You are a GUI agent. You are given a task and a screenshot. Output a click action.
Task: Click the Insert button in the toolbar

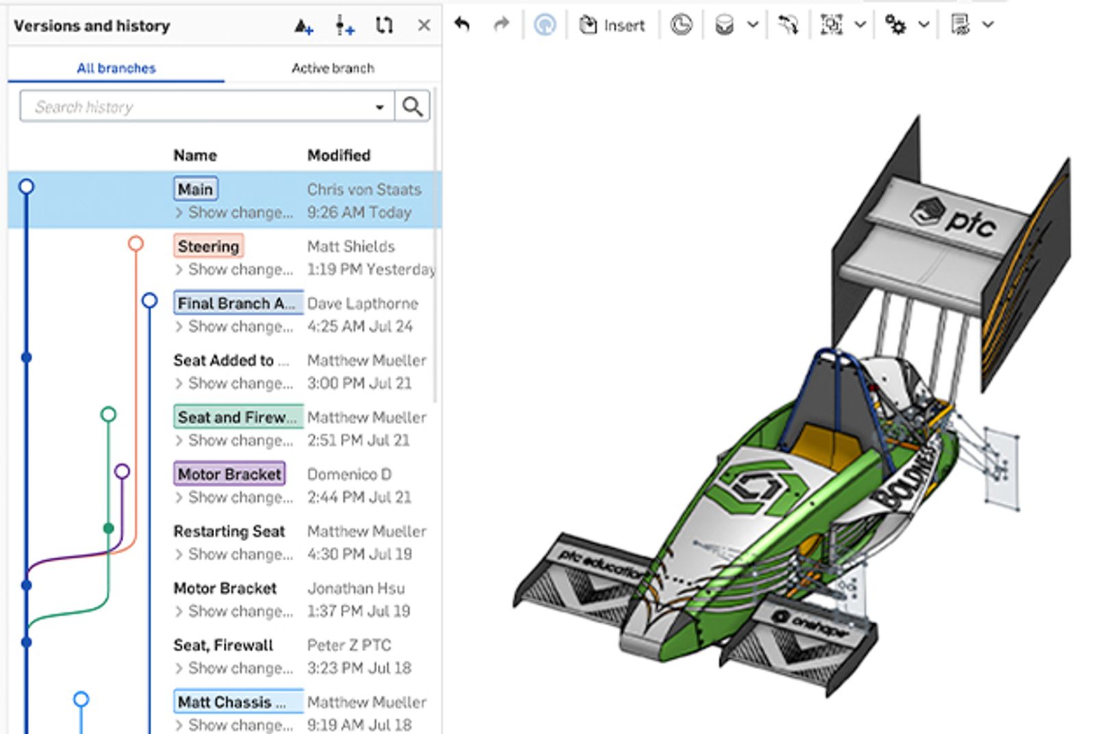click(x=612, y=25)
